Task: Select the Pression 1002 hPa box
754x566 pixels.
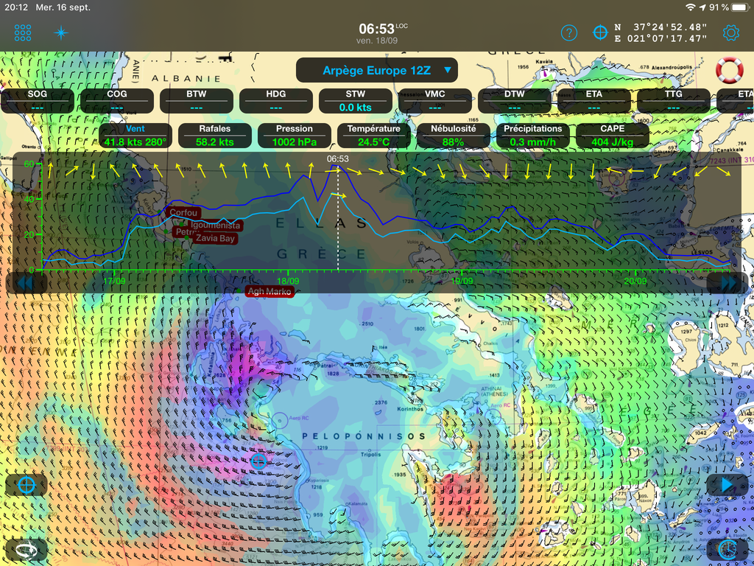Action: [295, 136]
